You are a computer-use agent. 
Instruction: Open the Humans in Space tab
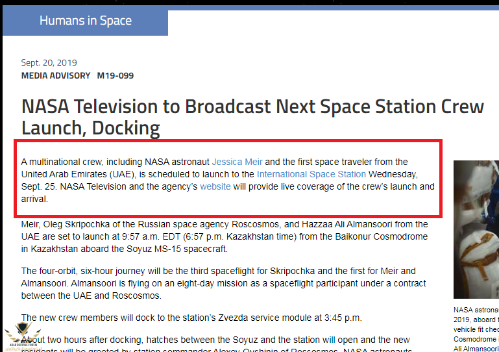coord(85,21)
